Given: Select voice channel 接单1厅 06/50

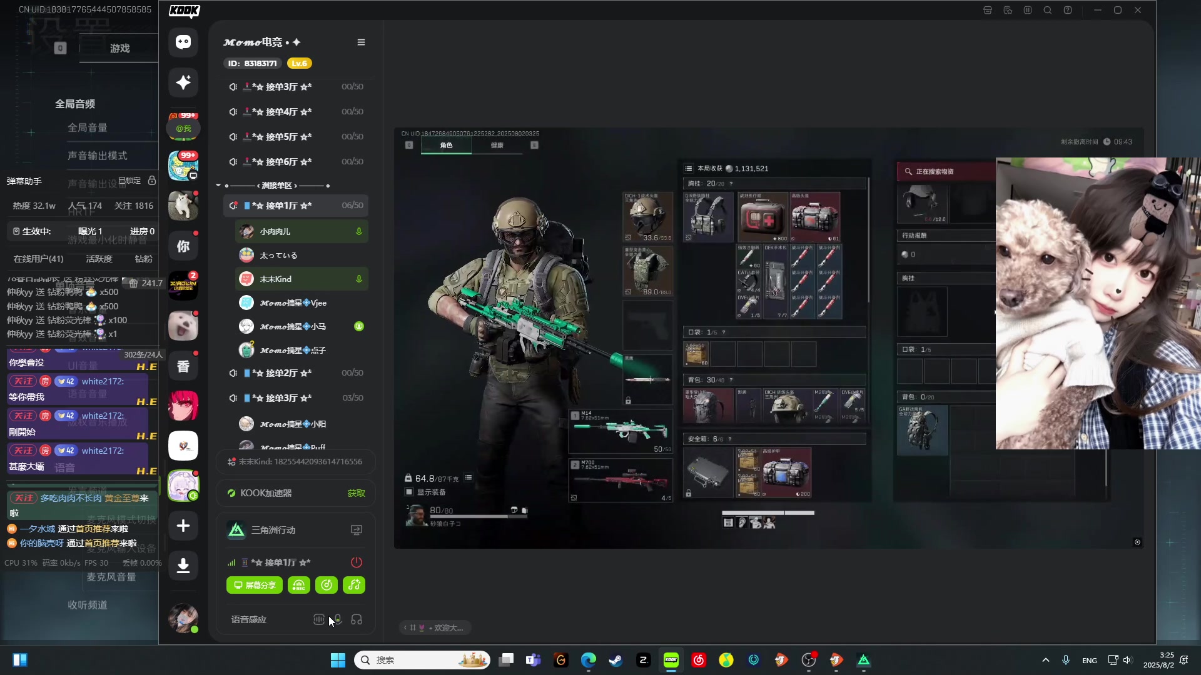Looking at the screenshot, I should (x=295, y=206).
